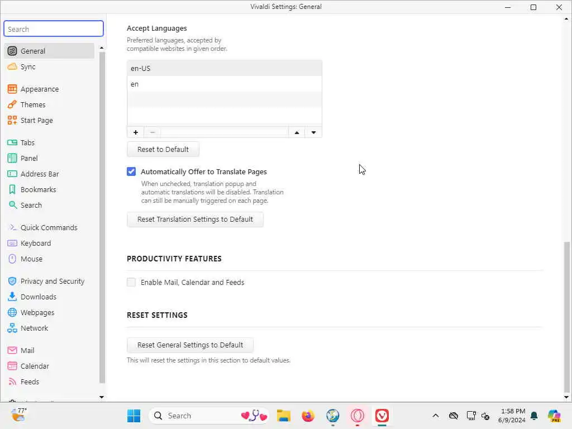The width and height of the screenshot is (572, 429).
Task: Open Sync settings cloud icon
Action: tap(12, 67)
